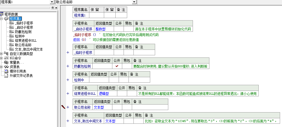Close the left program tree panel
Image resolution: width=282 pixels, height=127 pixels.
(56, 8)
